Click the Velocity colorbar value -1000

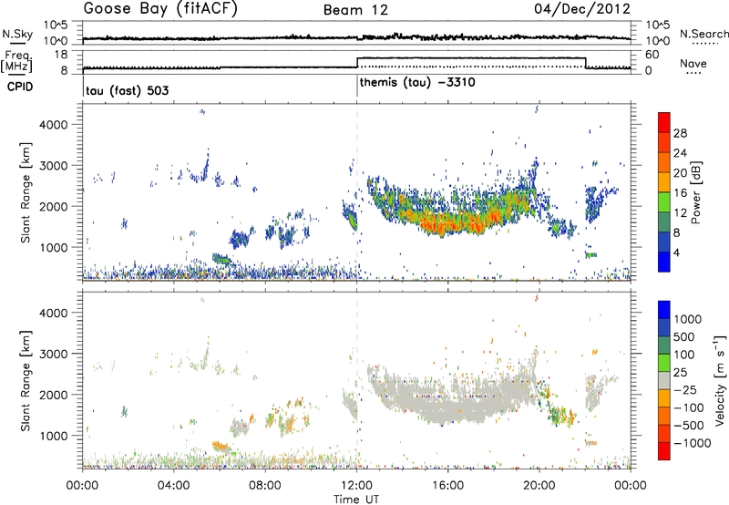692,443
